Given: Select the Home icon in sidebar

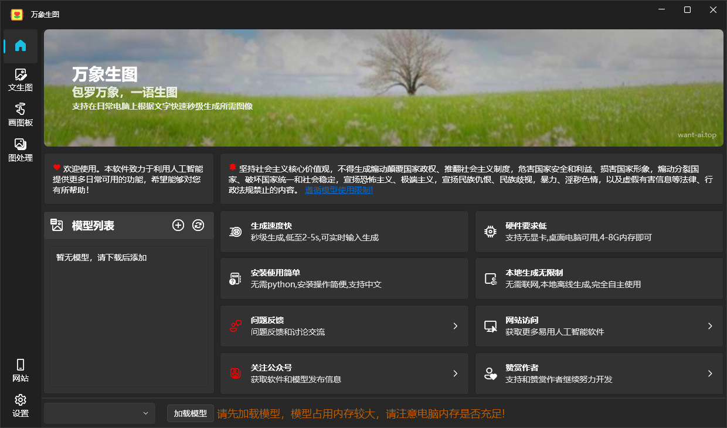Looking at the screenshot, I should [20, 46].
